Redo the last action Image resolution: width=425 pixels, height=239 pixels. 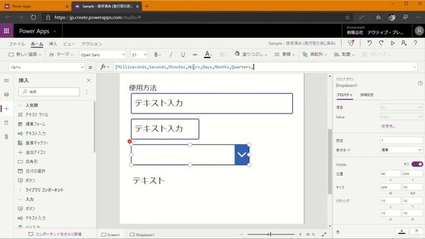[x=381, y=43]
